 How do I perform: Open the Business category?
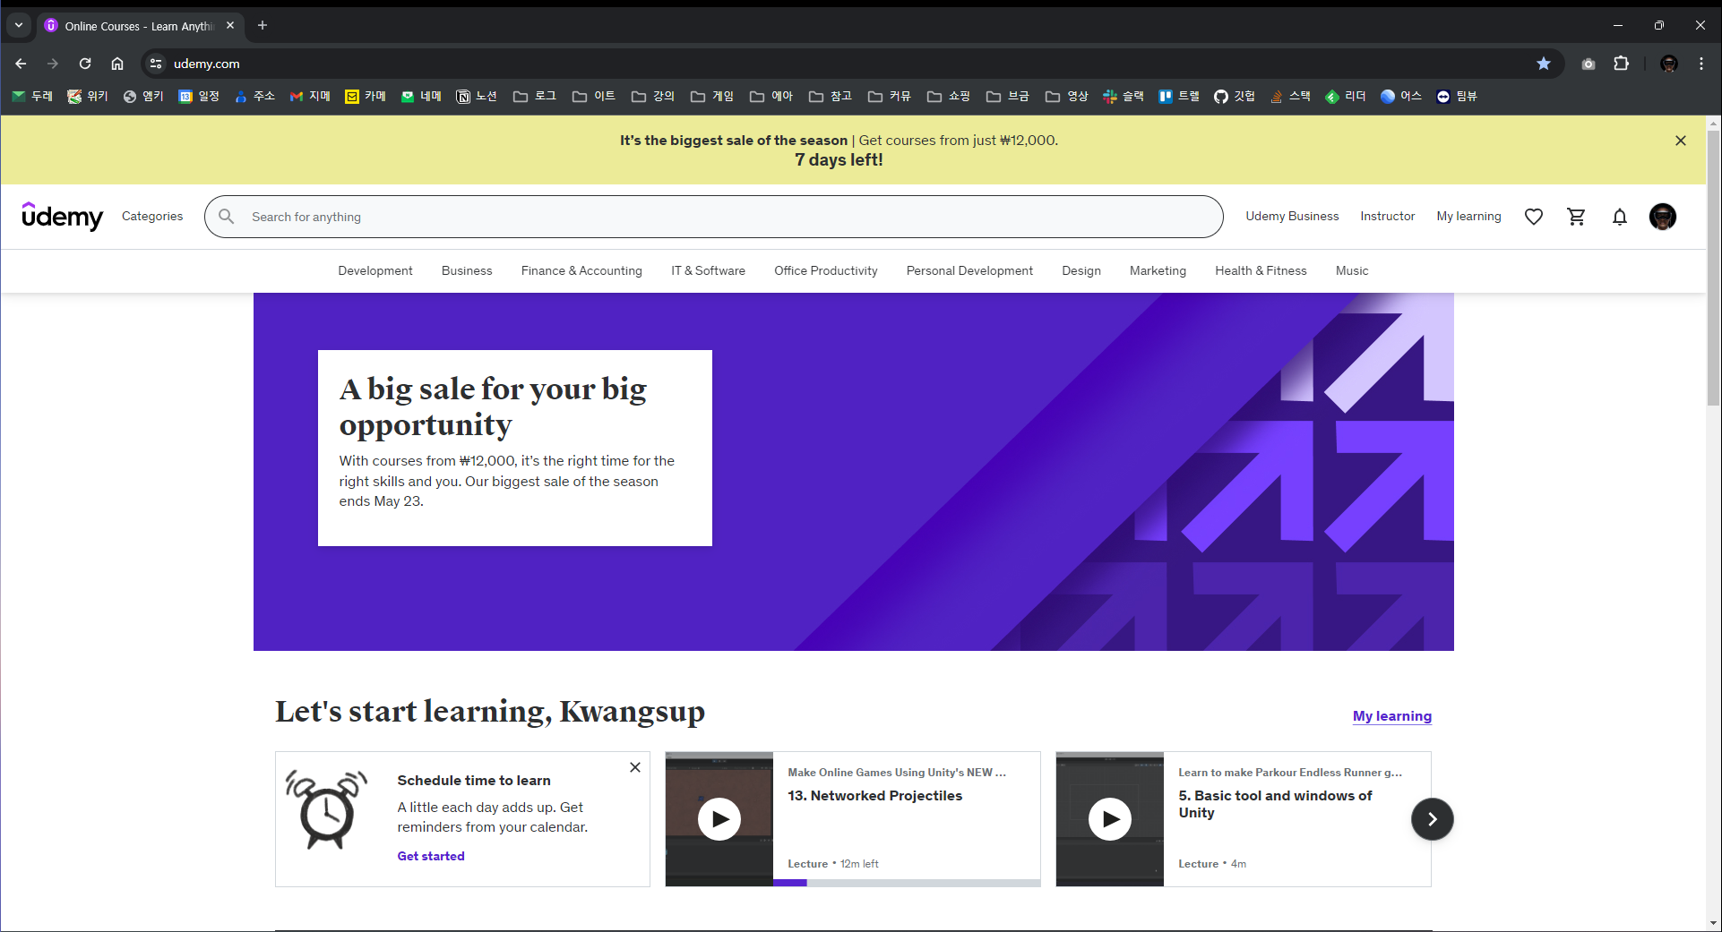tap(467, 270)
